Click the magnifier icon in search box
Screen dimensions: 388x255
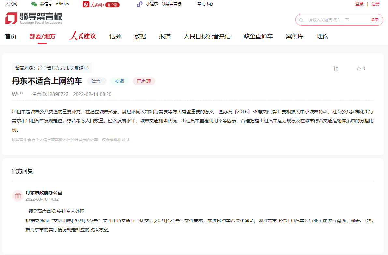(301, 20)
